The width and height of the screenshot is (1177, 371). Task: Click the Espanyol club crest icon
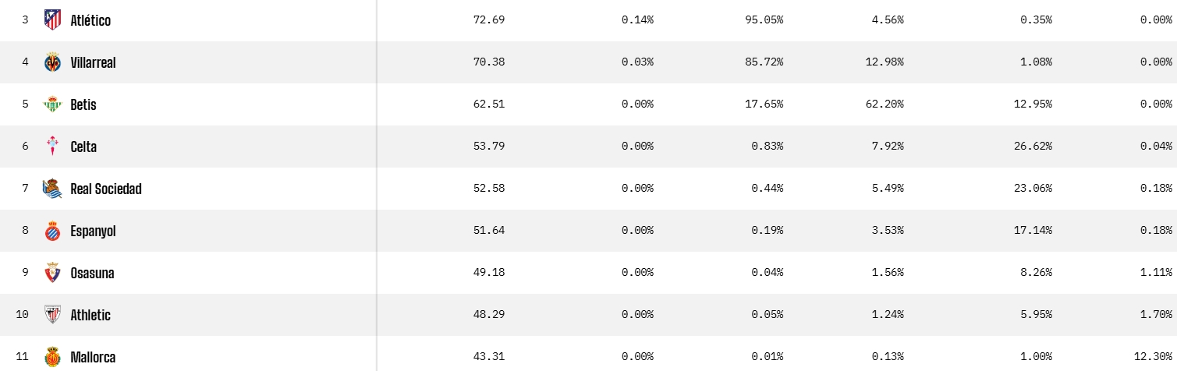[x=52, y=231]
